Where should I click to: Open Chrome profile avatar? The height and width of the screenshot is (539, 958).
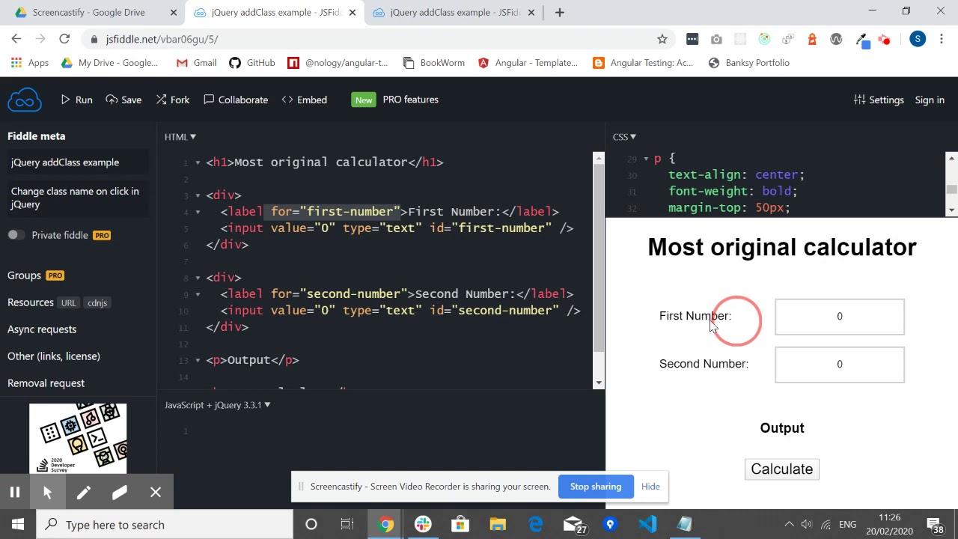[918, 39]
